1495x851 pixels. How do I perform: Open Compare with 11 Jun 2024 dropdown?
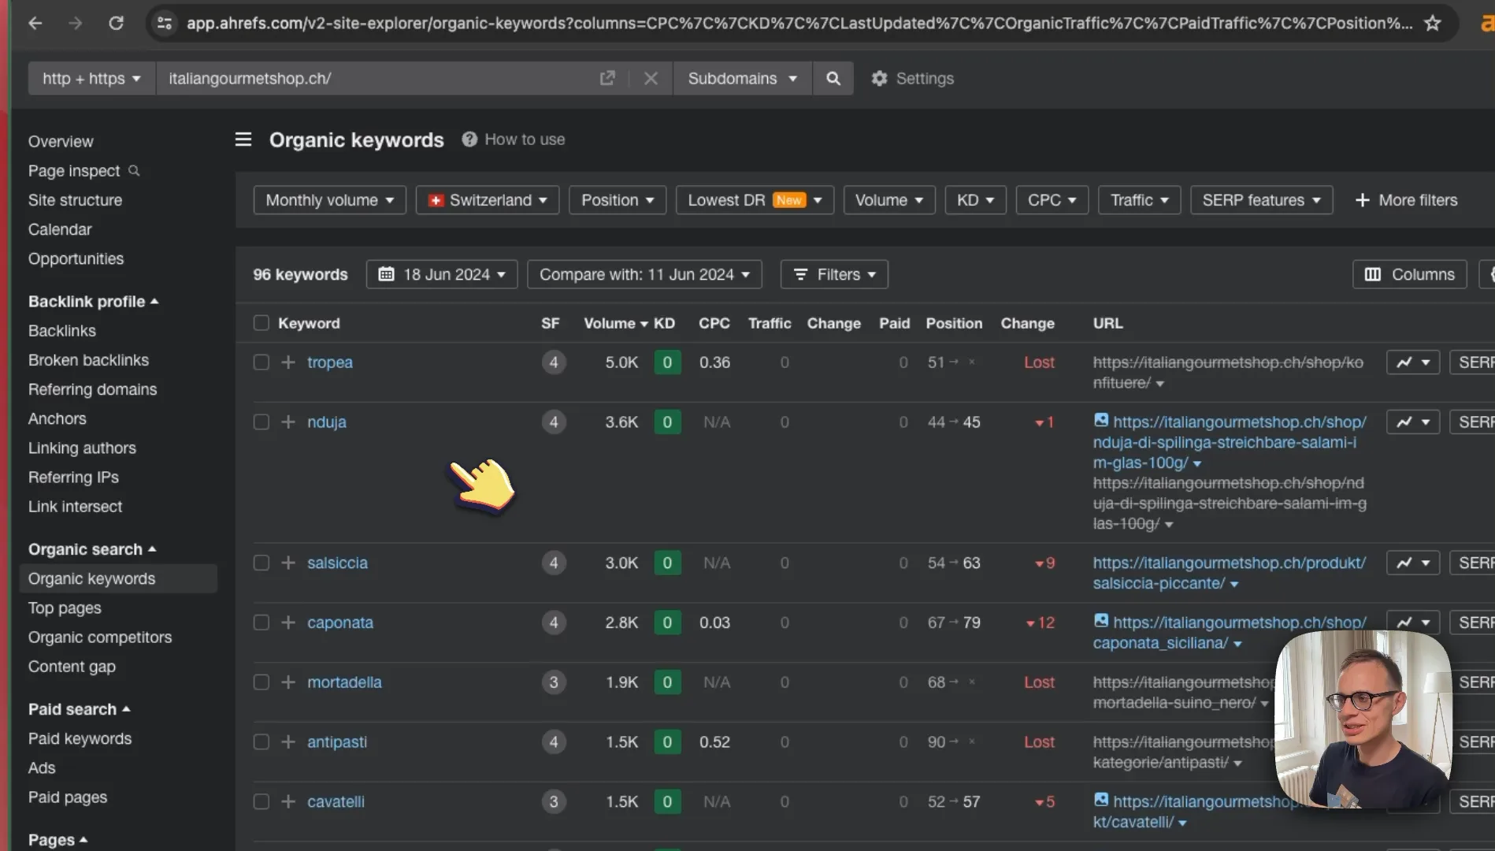click(644, 274)
